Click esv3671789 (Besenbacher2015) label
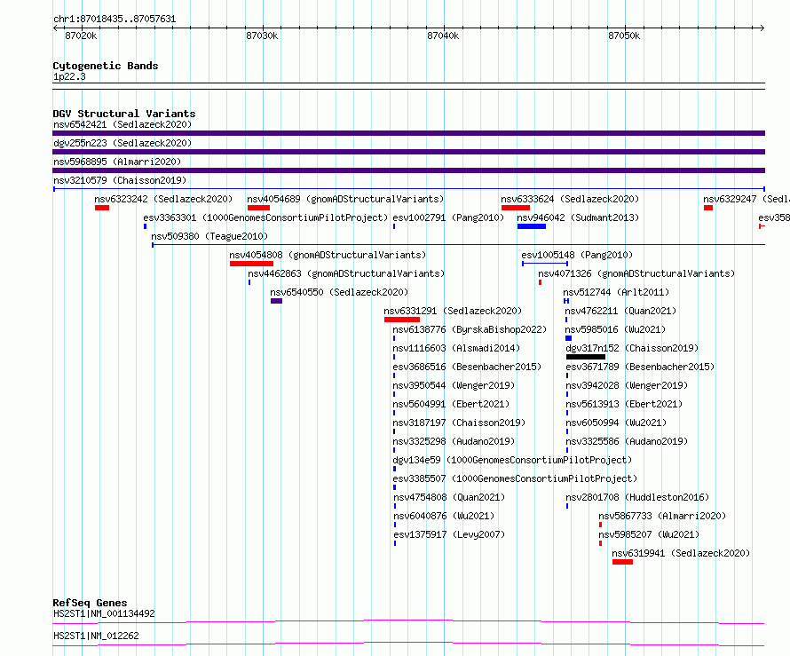790x656 pixels. pos(640,367)
